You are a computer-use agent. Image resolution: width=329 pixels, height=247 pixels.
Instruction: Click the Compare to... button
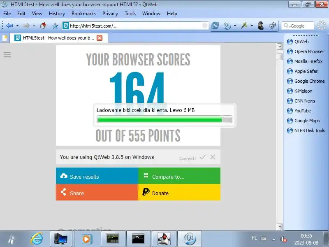tap(179, 176)
